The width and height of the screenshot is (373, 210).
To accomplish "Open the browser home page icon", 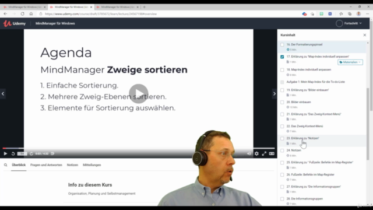I will pyautogui.click(x=31, y=14).
